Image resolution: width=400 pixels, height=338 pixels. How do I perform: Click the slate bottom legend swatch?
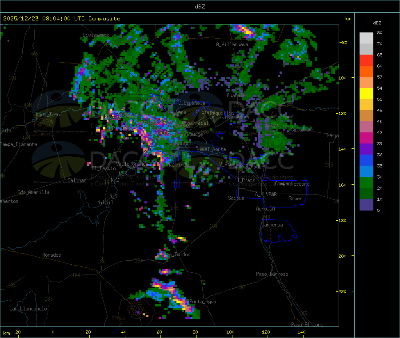pos(366,205)
